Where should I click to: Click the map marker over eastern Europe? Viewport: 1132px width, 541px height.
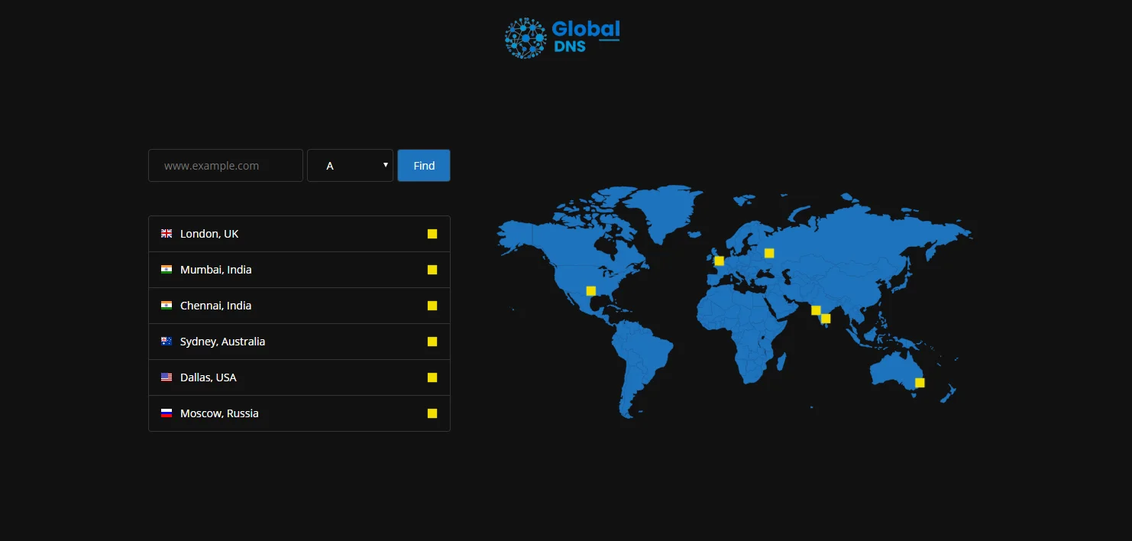pyautogui.click(x=769, y=252)
